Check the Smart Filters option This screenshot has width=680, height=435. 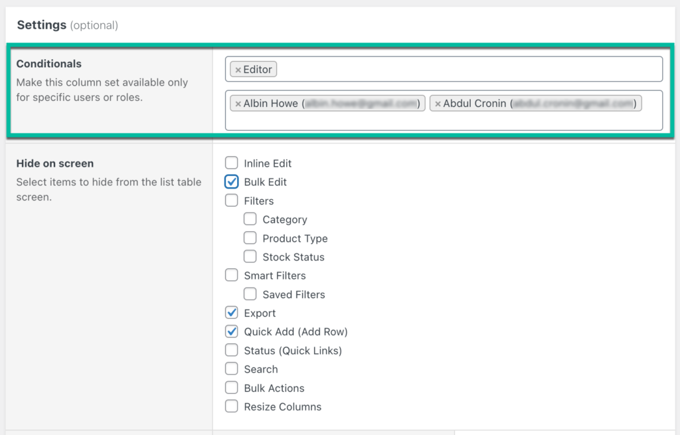point(231,275)
